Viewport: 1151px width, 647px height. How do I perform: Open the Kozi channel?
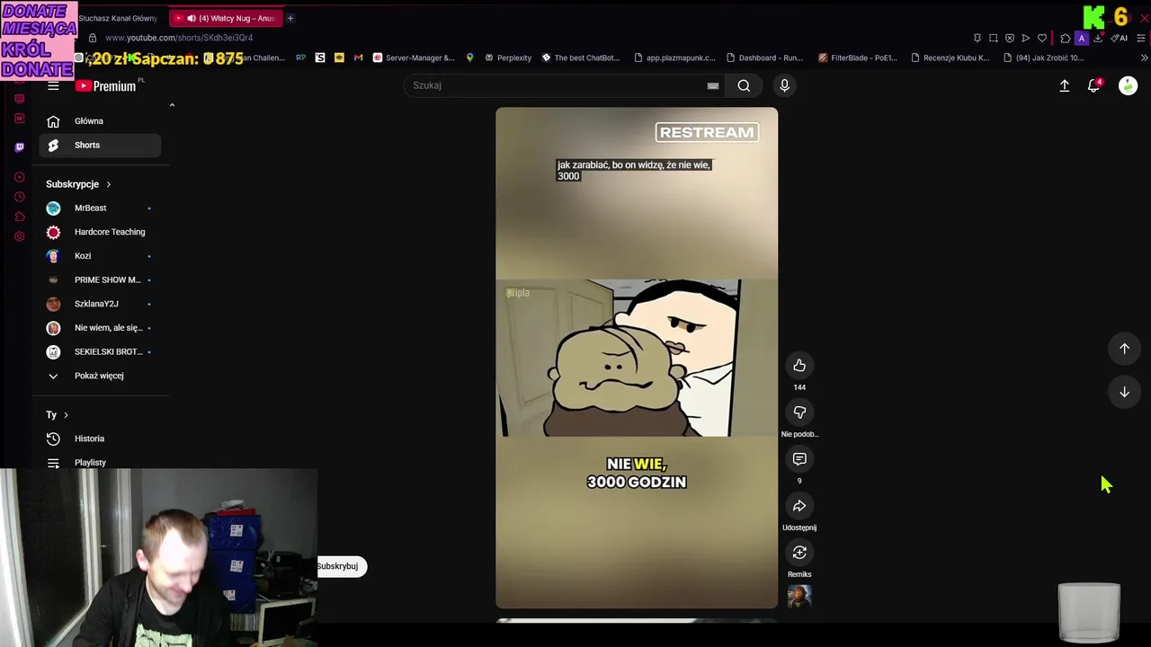(x=100, y=256)
